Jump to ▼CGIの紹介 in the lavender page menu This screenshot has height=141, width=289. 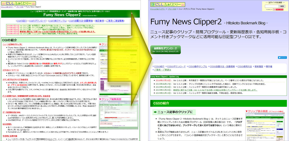click(158, 67)
